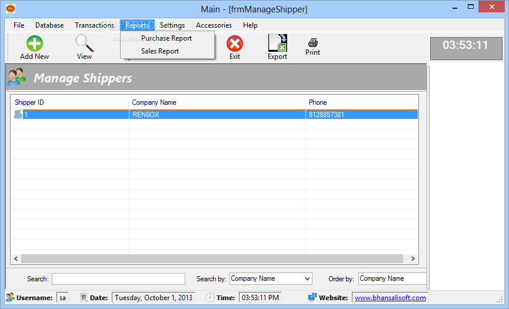The image size is (509, 309).
Task: Click the Username icon in the status bar
Action: click(x=11, y=297)
